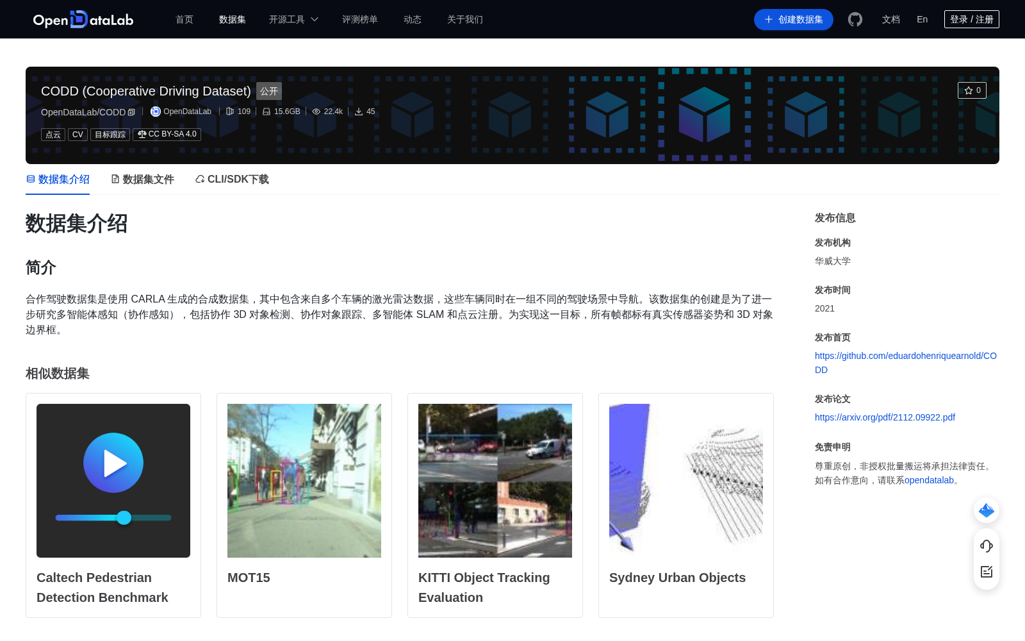Viewport: 1025px width, 641px height.
Task: Click the 45 downloads icon
Action: 359,112
